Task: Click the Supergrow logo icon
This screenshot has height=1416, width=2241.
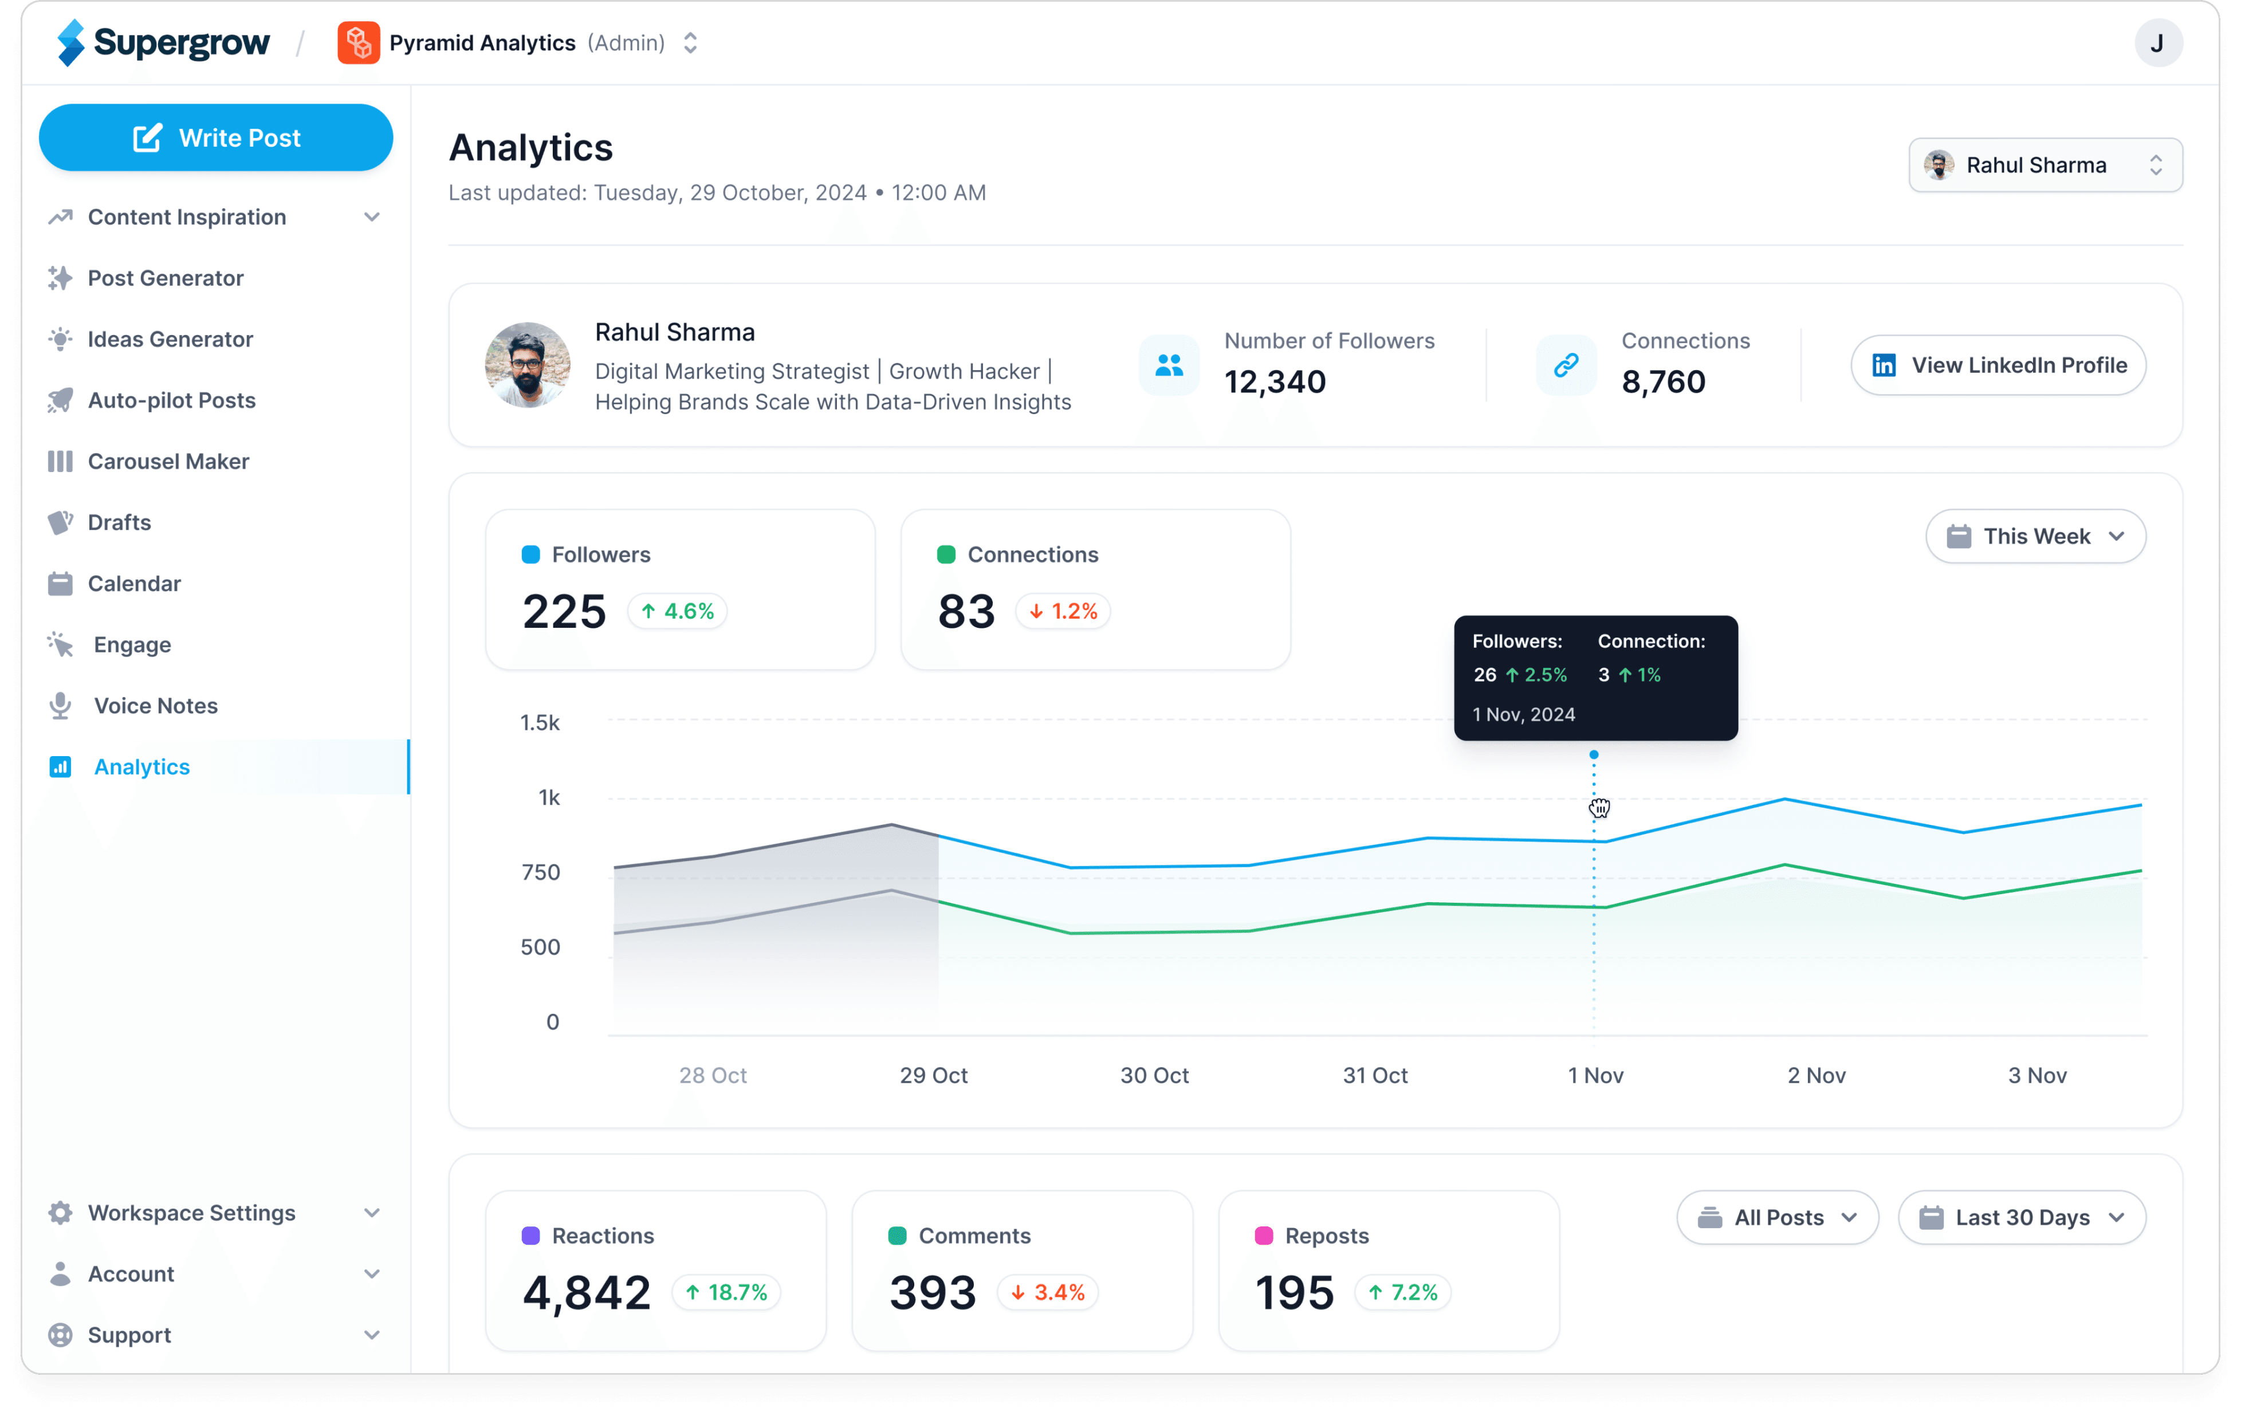Action: tap(70, 43)
